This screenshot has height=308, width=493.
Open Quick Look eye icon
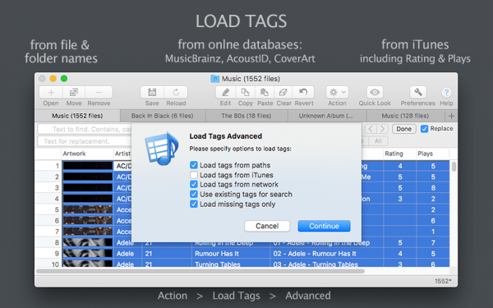point(375,92)
